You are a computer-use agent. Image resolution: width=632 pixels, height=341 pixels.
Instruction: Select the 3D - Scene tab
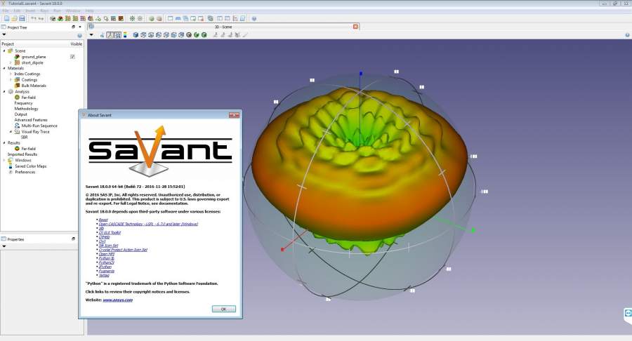click(x=223, y=27)
